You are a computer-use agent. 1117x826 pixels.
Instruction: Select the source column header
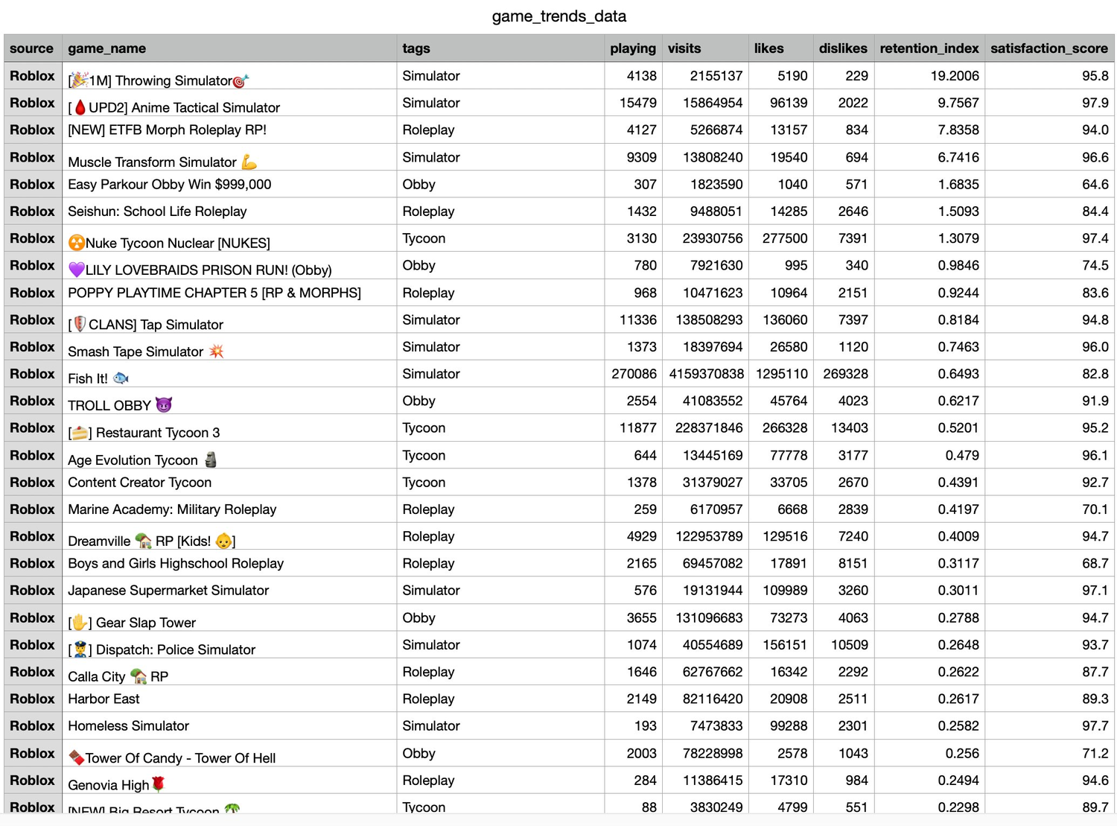click(x=33, y=48)
